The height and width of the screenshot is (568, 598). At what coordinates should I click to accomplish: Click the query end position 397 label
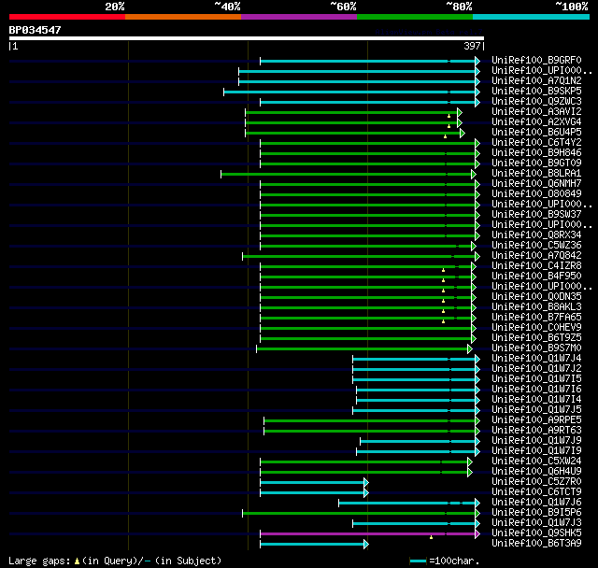tap(472, 46)
